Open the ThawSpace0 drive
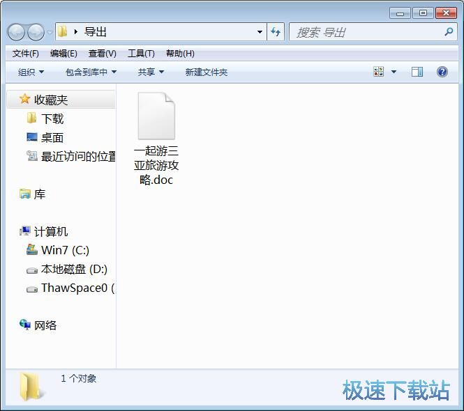This screenshot has height=411, width=464. tap(78, 288)
